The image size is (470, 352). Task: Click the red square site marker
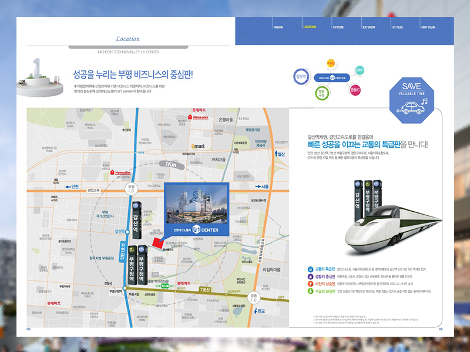pos(158,243)
